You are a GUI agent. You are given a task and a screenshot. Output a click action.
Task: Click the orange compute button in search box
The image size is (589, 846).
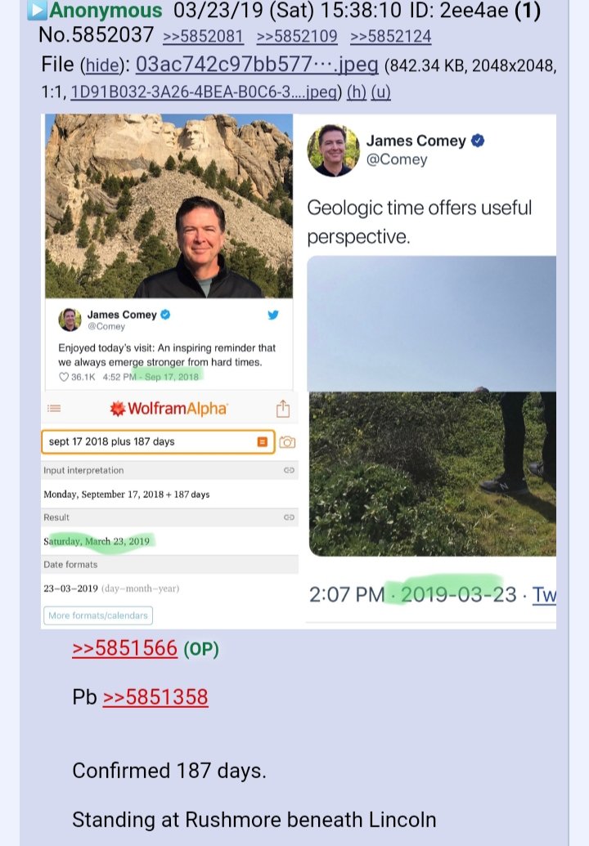(263, 442)
